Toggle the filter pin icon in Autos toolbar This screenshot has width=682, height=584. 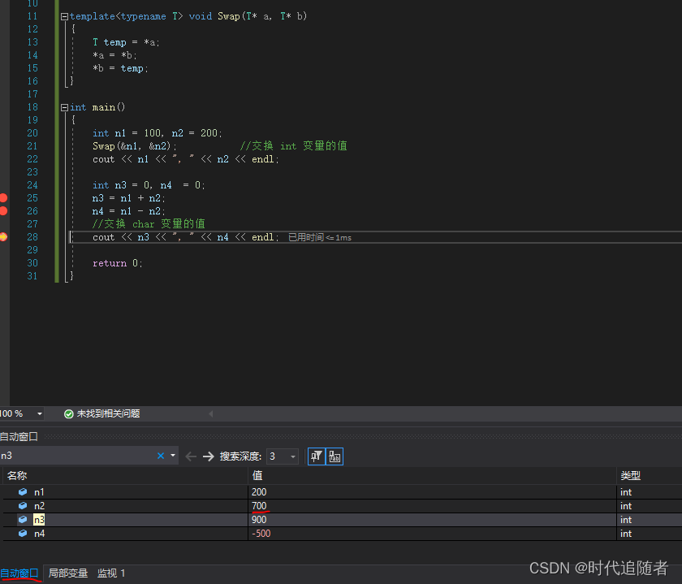(317, 456)
